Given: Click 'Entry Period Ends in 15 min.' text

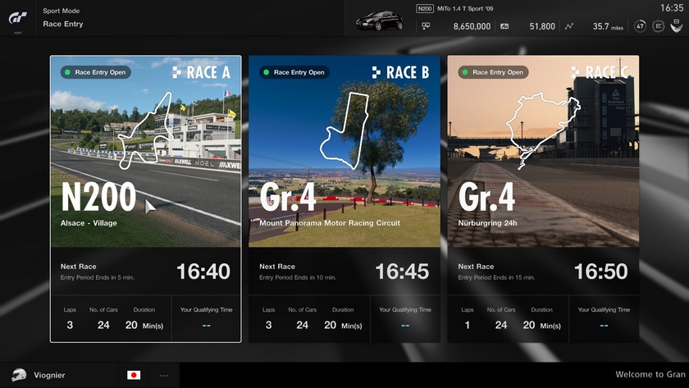Looking at the screenshot, I should coord(496,277).
